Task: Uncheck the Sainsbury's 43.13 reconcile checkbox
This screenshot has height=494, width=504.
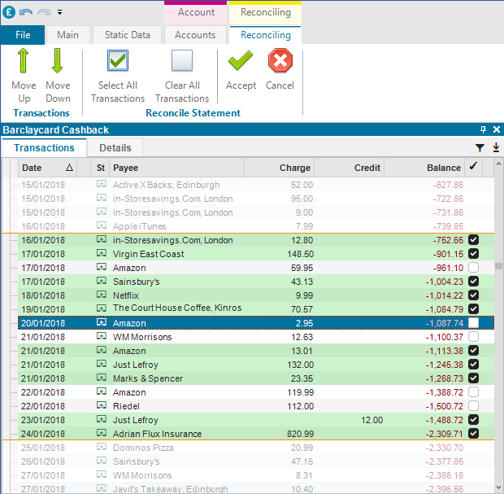Action: tap(473, 282)
